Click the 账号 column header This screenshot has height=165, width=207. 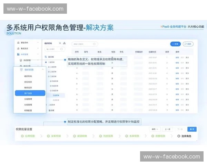86,52
